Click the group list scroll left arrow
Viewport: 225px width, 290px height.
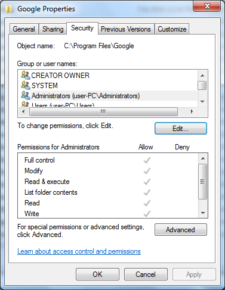pos(23,111)
